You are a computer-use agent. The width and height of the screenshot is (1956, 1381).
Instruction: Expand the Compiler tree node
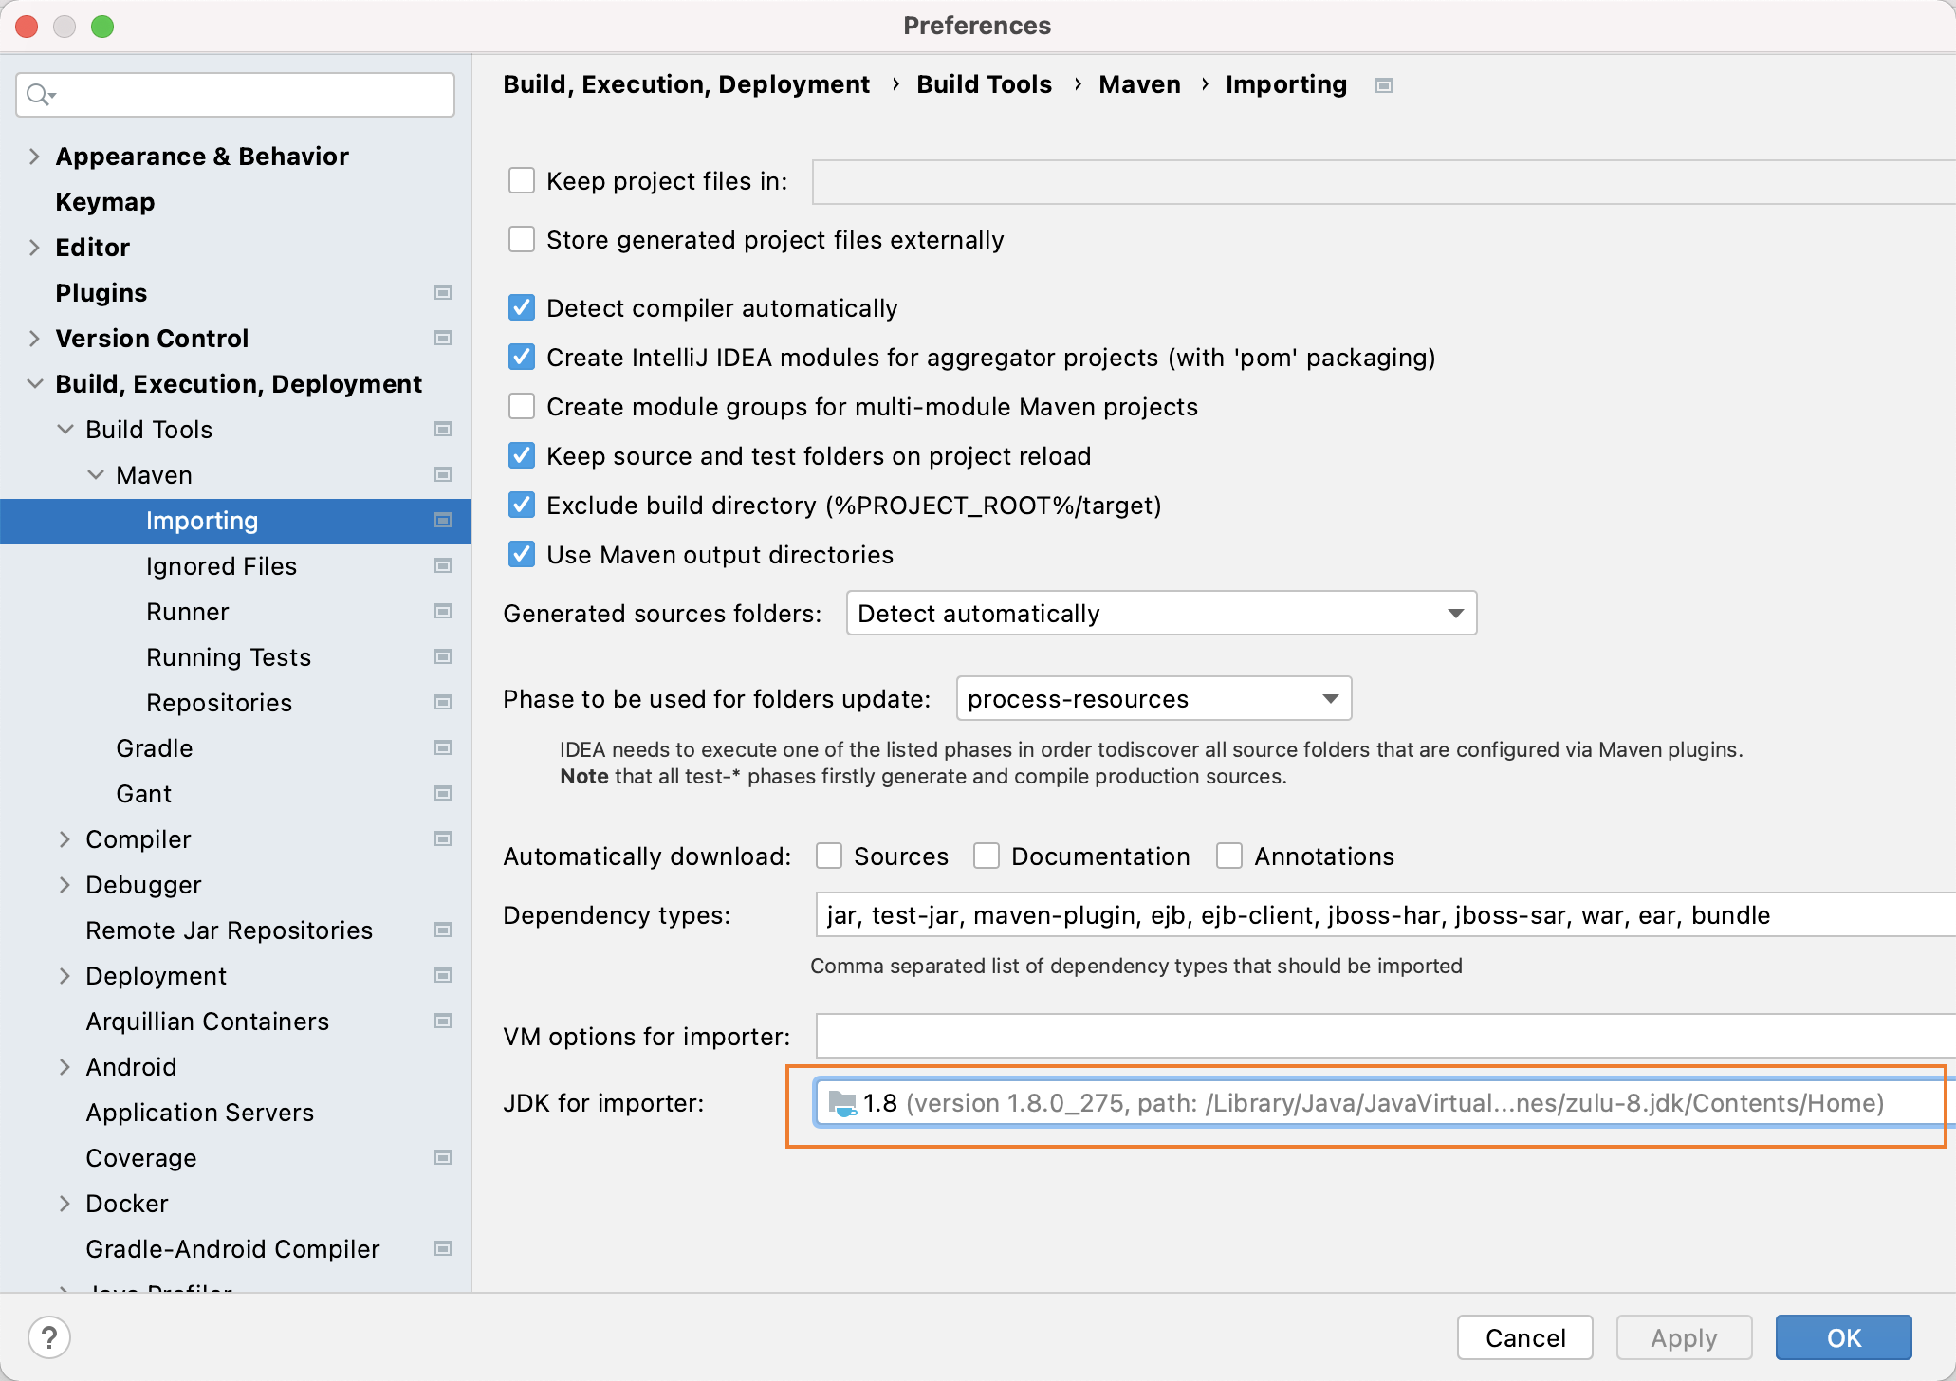tap(65, 838)
